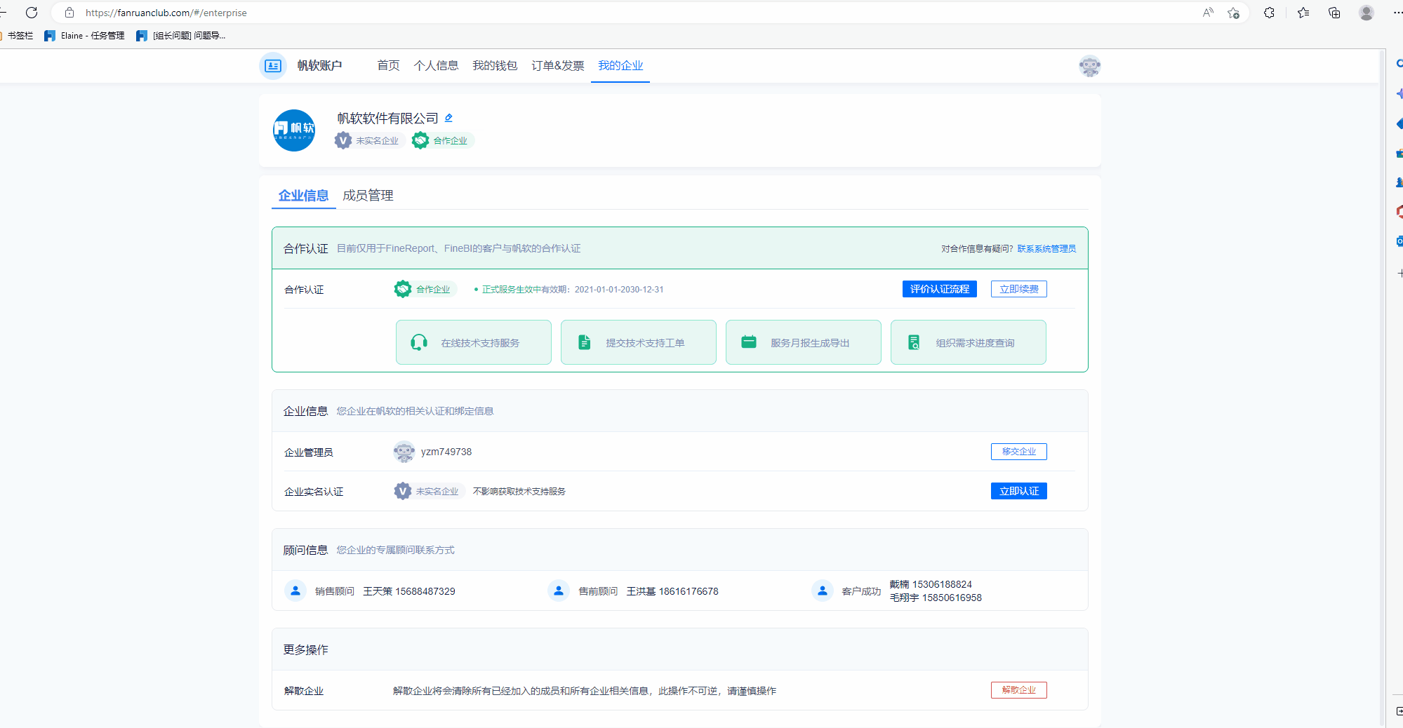
Task: Open the 提交技术支持工单 card
Action: (x=639, y=342)
